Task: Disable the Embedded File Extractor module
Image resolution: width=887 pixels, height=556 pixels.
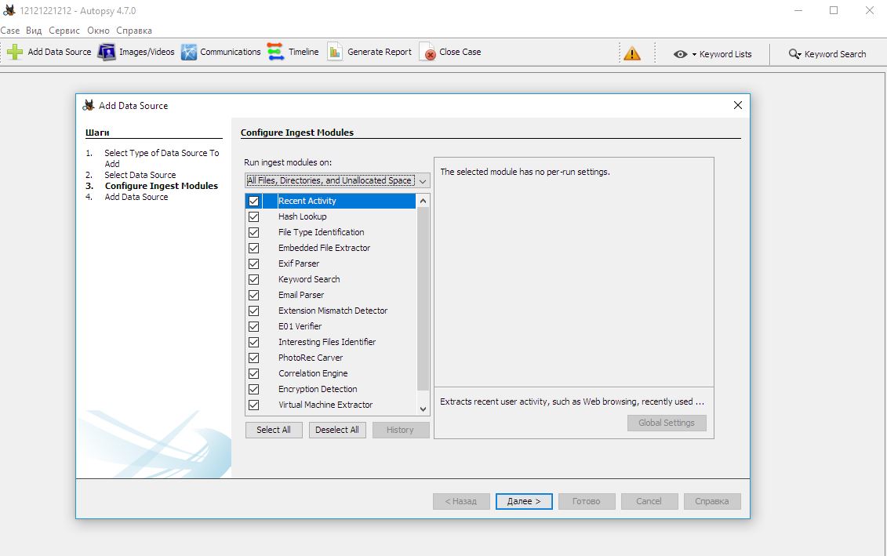Action: (253, 249)
